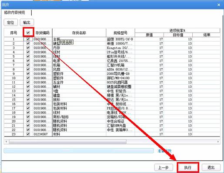
Task: Click the 输出 button
Action: coord(27,23)
